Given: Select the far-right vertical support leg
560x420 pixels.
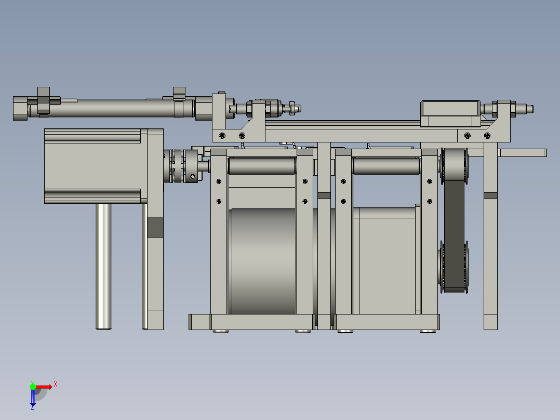Looking at the screenshot, I should click(490, 236).
